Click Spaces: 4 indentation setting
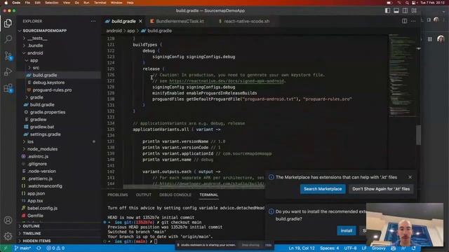Image resolution: width=449 pixels, height=252 pixels. point(329,248)
